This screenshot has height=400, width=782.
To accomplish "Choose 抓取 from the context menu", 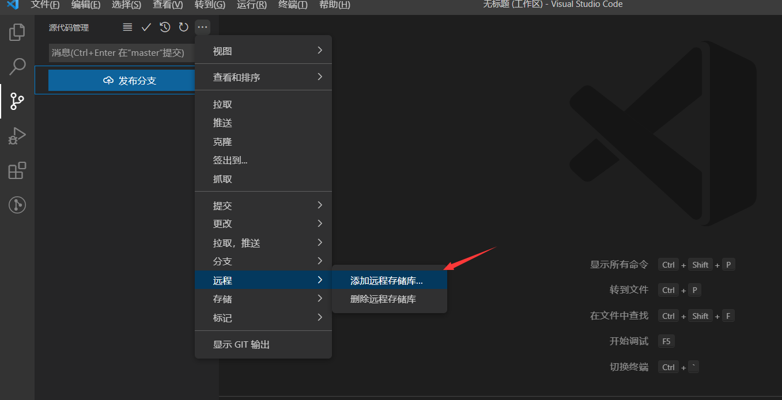I will 263,179.
